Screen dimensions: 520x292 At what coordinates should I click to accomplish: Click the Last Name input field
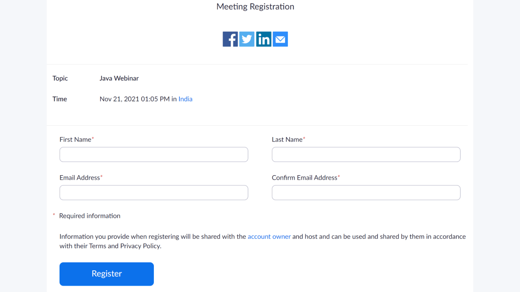tap(366, 154)
